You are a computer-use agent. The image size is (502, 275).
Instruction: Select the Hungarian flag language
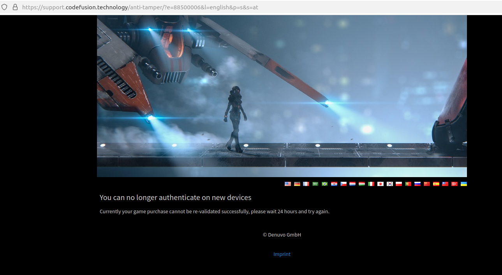click(362, 184)
